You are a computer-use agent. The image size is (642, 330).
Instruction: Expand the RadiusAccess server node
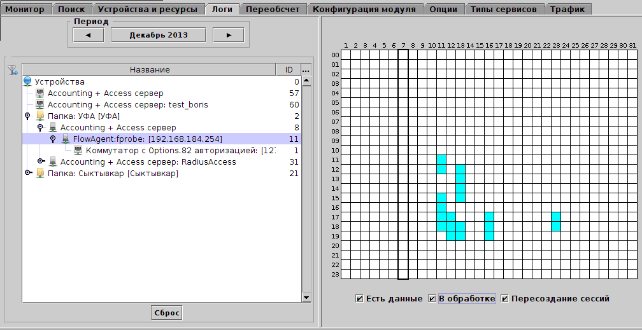(40, 162)
